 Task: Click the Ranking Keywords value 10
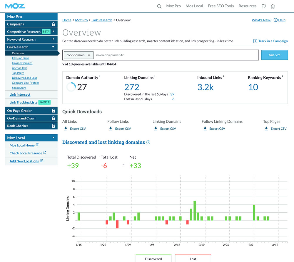[x=253, y=87]
